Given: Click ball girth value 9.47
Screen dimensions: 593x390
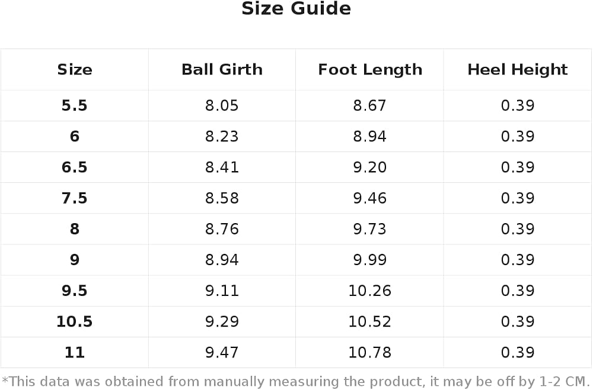Looking at the screenshot, I should pos(222,353).
